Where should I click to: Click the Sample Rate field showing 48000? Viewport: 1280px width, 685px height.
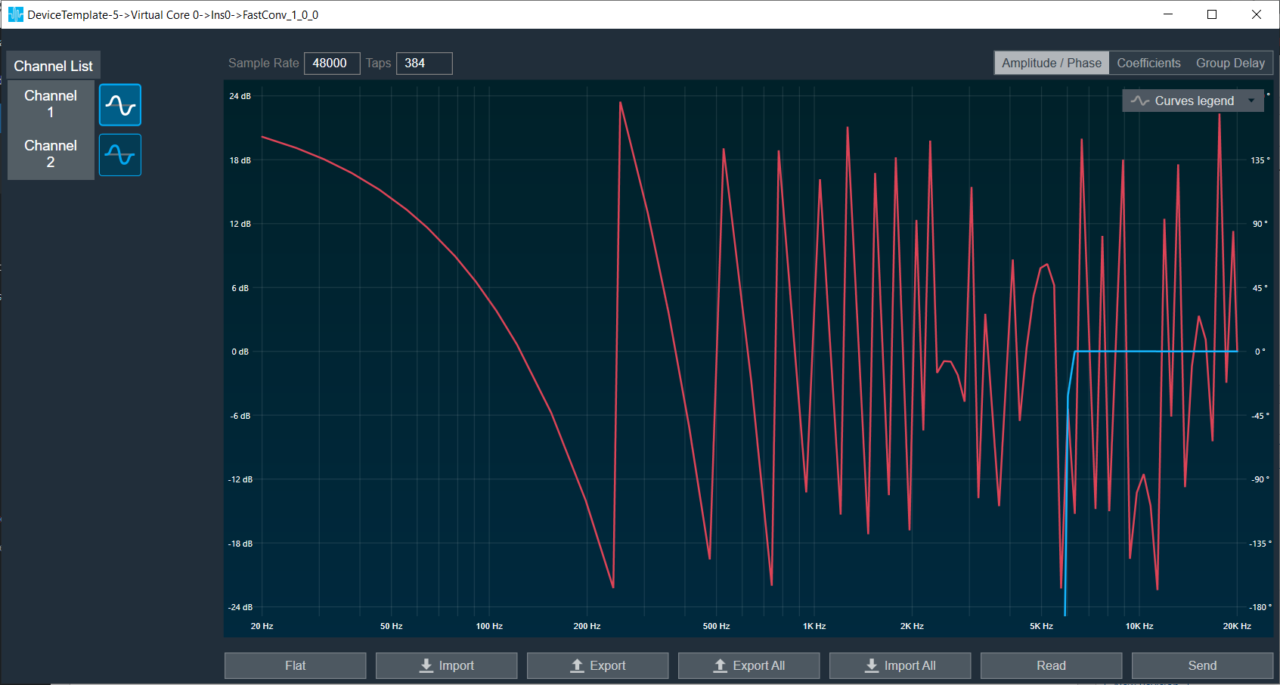[x=332, y=64]
